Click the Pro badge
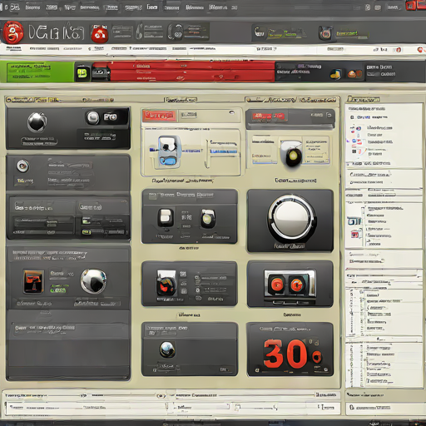The height and width of the screenshot is (426, 426). [x=110, y=117]
